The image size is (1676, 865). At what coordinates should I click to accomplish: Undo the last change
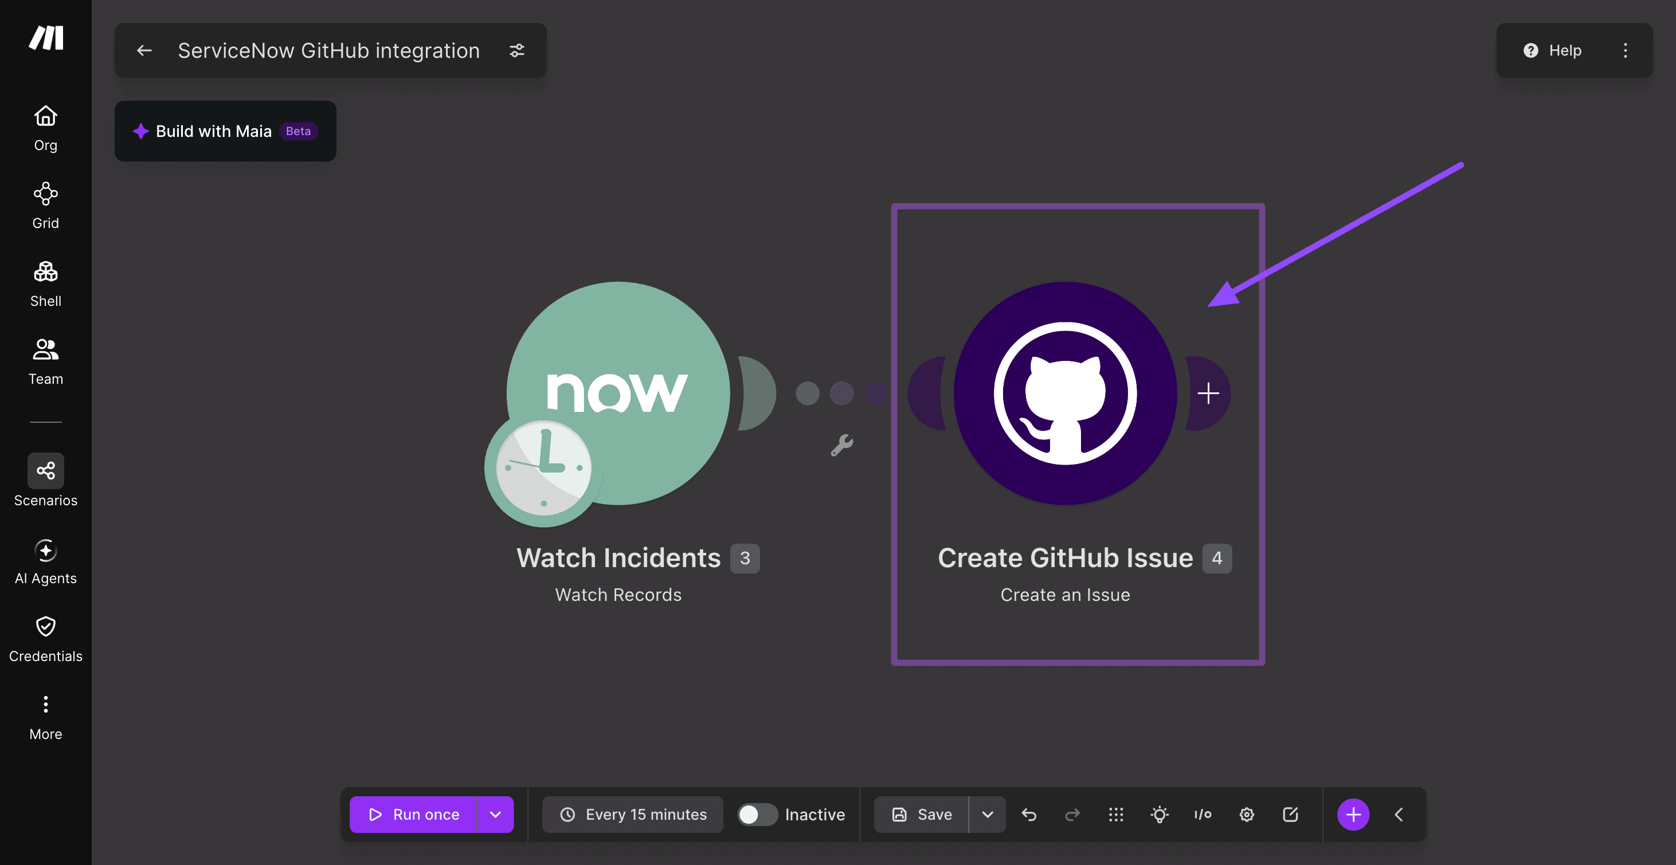click(x=1029, y=814)
